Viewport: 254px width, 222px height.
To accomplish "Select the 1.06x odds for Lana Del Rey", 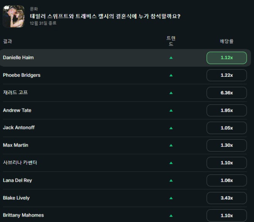I will point(226,180).
